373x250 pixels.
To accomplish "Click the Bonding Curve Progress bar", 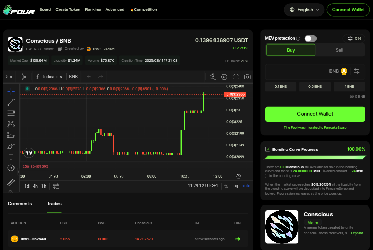I will [315, 157].
